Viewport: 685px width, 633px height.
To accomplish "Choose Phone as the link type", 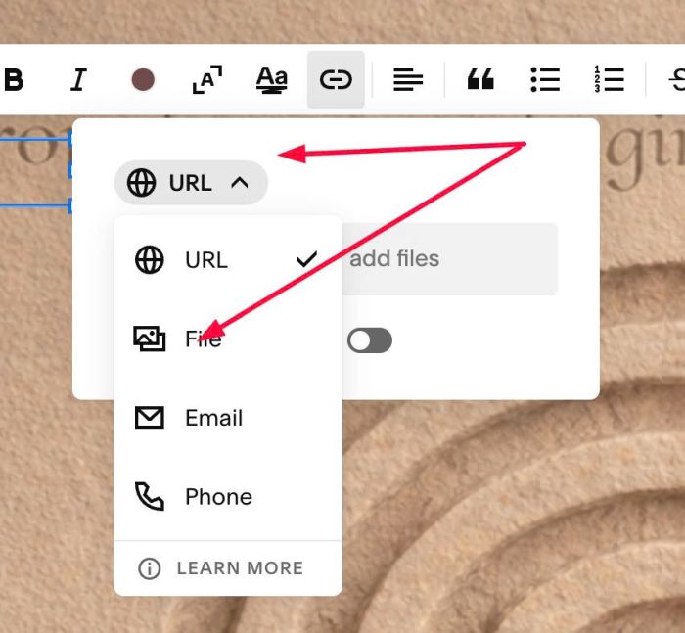I will [x=228, y=497].
